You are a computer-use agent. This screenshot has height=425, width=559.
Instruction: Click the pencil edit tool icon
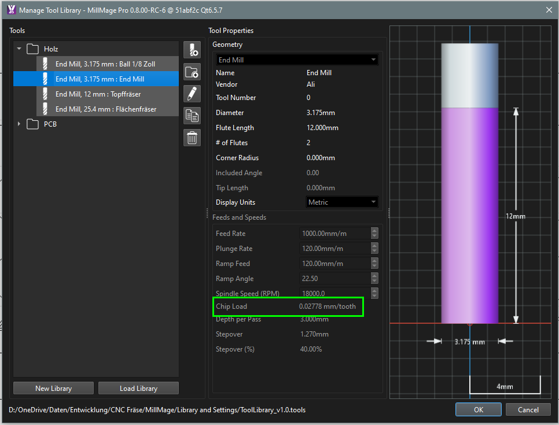pos(192,94)
